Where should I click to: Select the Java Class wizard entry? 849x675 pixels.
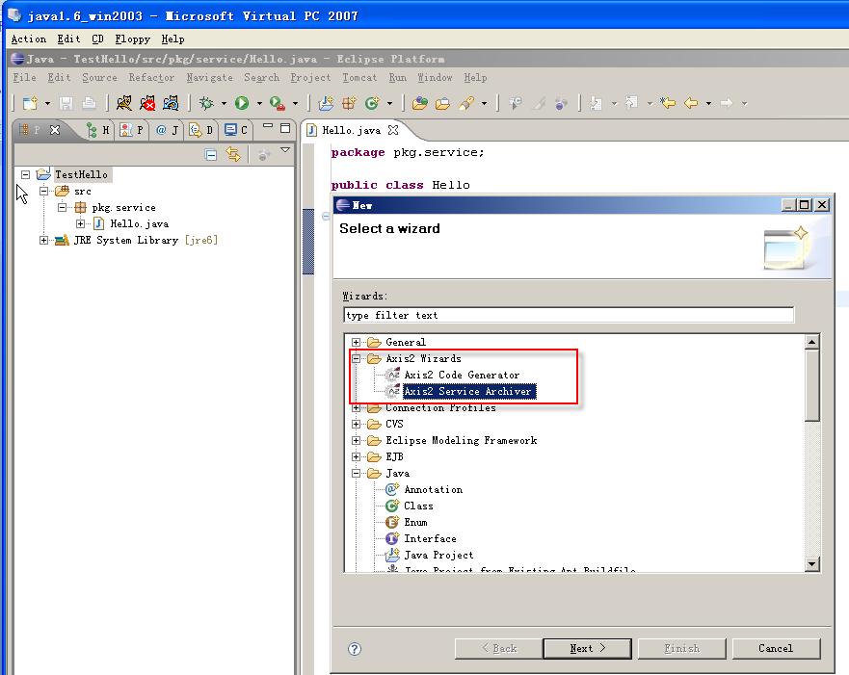[418, 506]
